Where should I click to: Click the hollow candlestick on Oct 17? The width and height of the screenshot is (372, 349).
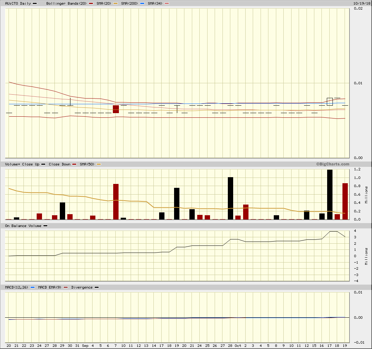point(330,102)
